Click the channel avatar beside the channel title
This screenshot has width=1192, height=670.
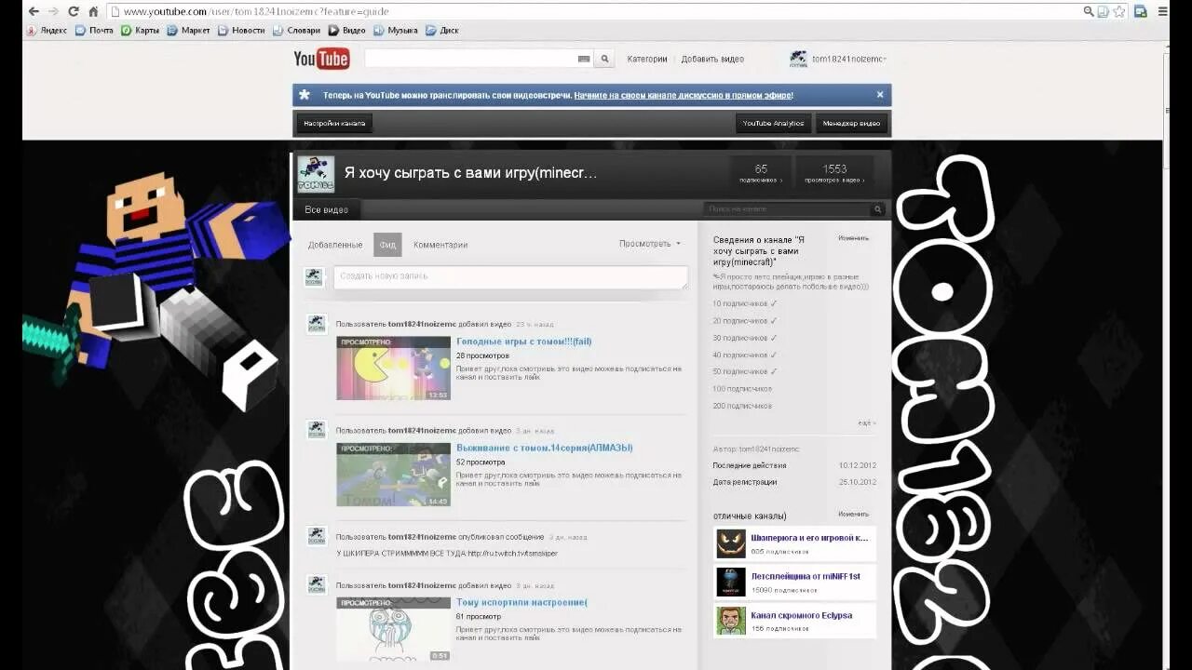coord(315,174)
